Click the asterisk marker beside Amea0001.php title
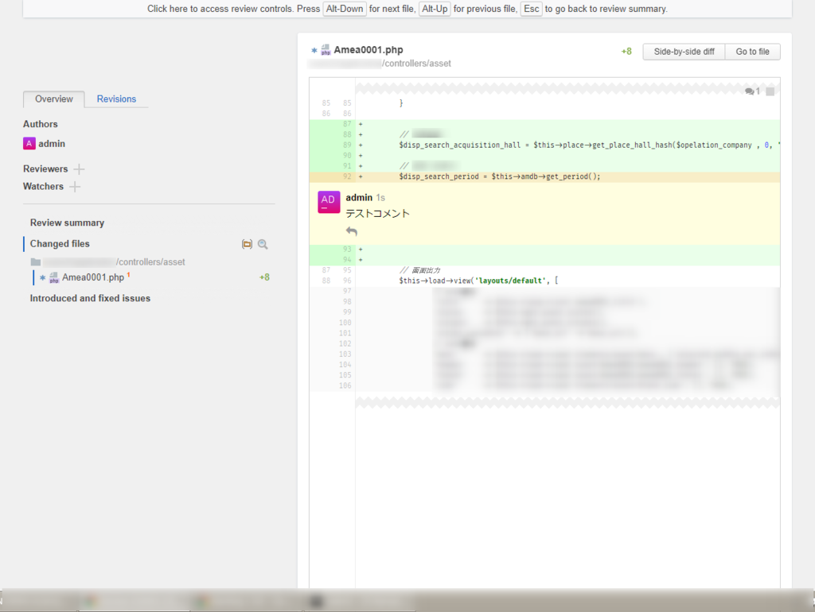This screenshot has height=612, width=815. pyautogui.click(x=314, y=50)
